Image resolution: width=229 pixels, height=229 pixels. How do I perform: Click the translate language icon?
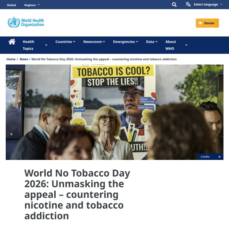click(x=188, y=5)
